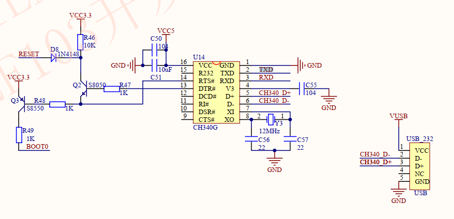Select the R46 resistor symbol
This screenshot has width=454, height=219.
click(x=80, y=42)
